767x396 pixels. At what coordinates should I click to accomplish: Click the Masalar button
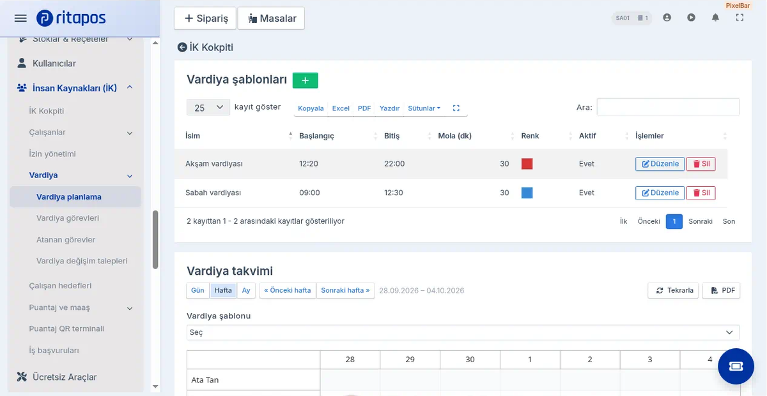coord(271,18)
